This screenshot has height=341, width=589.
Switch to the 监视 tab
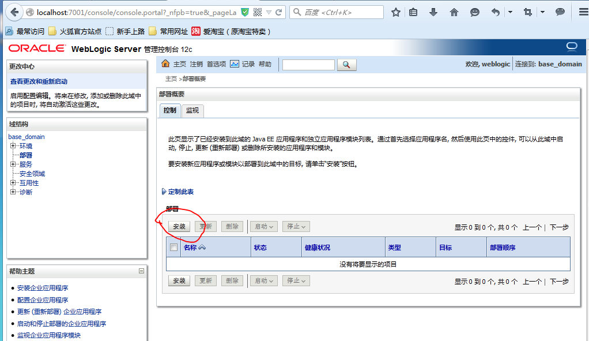(192, 111)
